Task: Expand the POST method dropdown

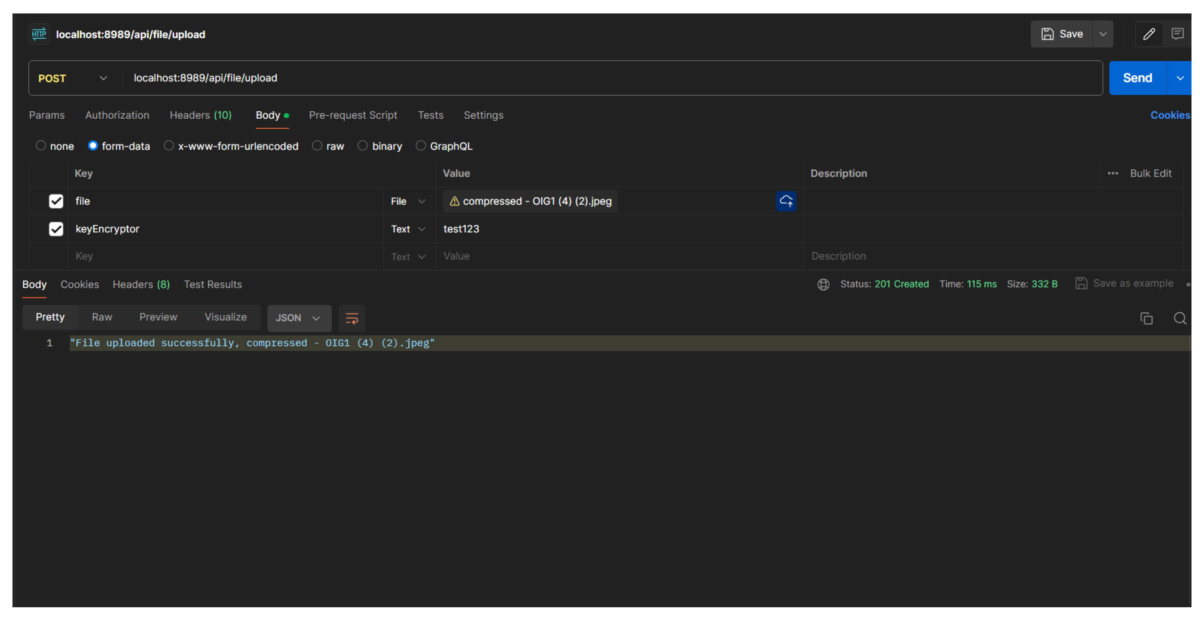Action: tap(103, 78)
